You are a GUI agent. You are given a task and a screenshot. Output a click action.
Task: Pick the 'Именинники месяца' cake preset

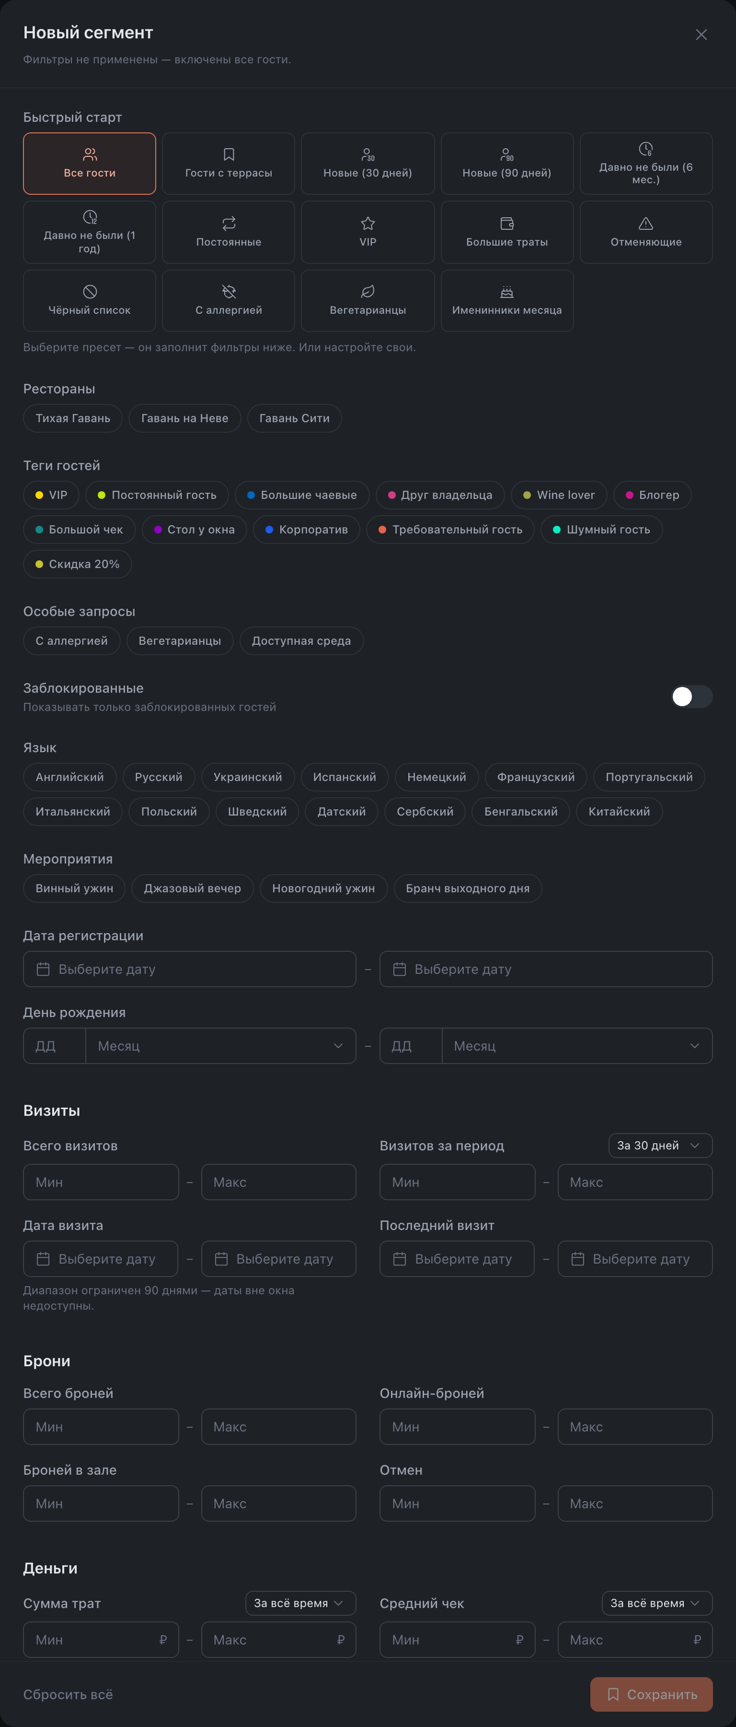[507, 300]
